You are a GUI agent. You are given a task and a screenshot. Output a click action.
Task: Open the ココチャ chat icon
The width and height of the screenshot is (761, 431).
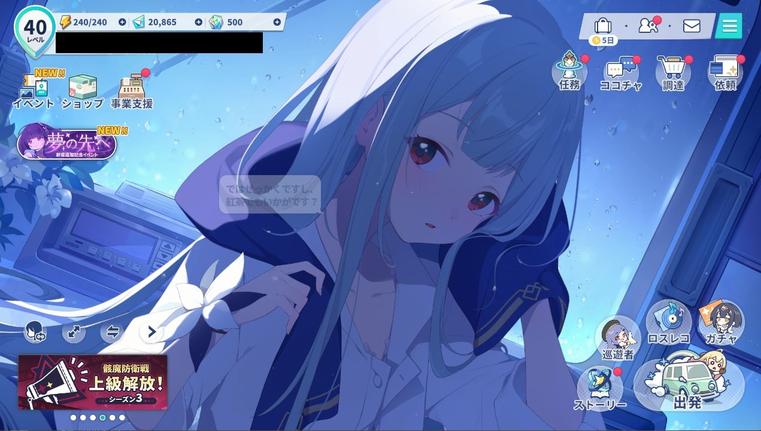click(621, 72)
